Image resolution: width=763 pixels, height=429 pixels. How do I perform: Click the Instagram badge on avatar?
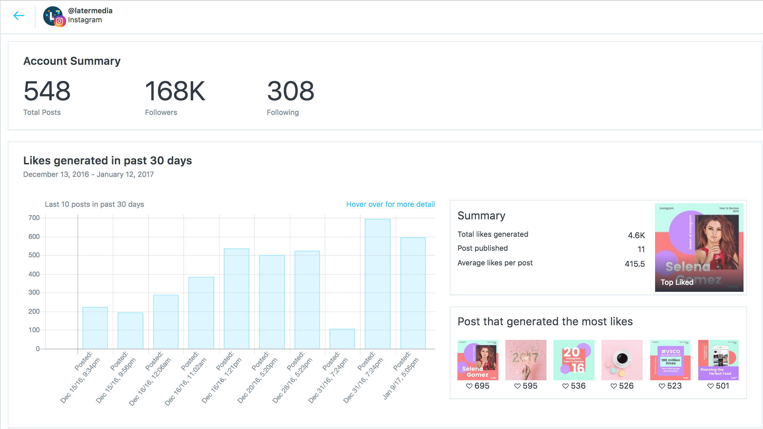pos(60,21)
